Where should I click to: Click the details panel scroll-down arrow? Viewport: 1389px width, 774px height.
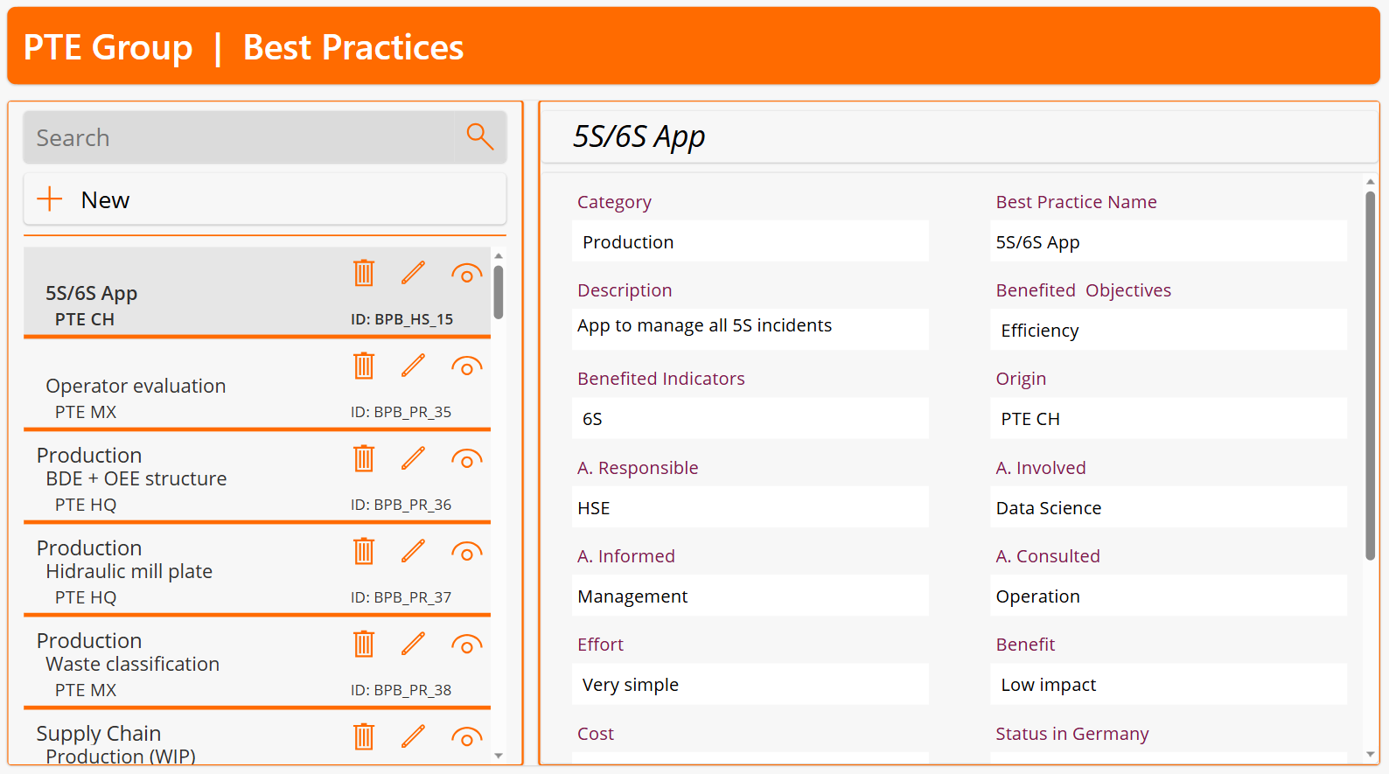(1370, 754)
